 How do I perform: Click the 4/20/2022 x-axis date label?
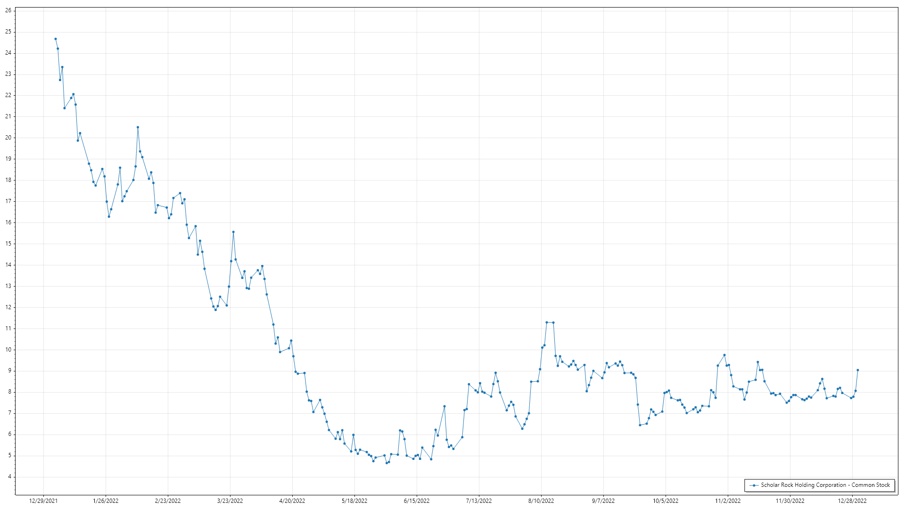tap(292, 501)
